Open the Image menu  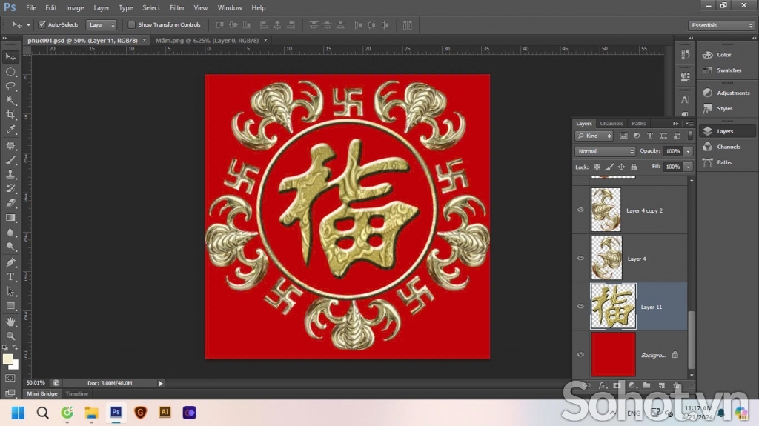click(75, 7)
